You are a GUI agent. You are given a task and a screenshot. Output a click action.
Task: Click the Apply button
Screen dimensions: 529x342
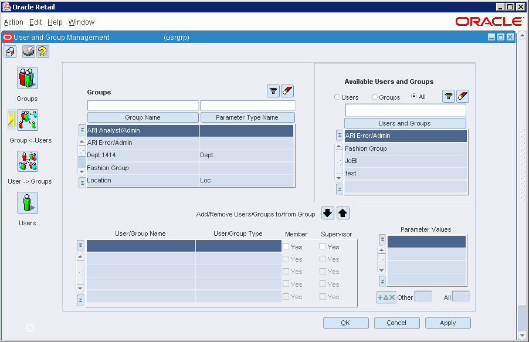click(447, 323)
